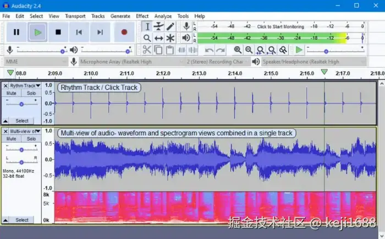Close the Multi-view track with its X
Image resolution: width=385 pixels, height=239 pixels.
tap(5, 132)
